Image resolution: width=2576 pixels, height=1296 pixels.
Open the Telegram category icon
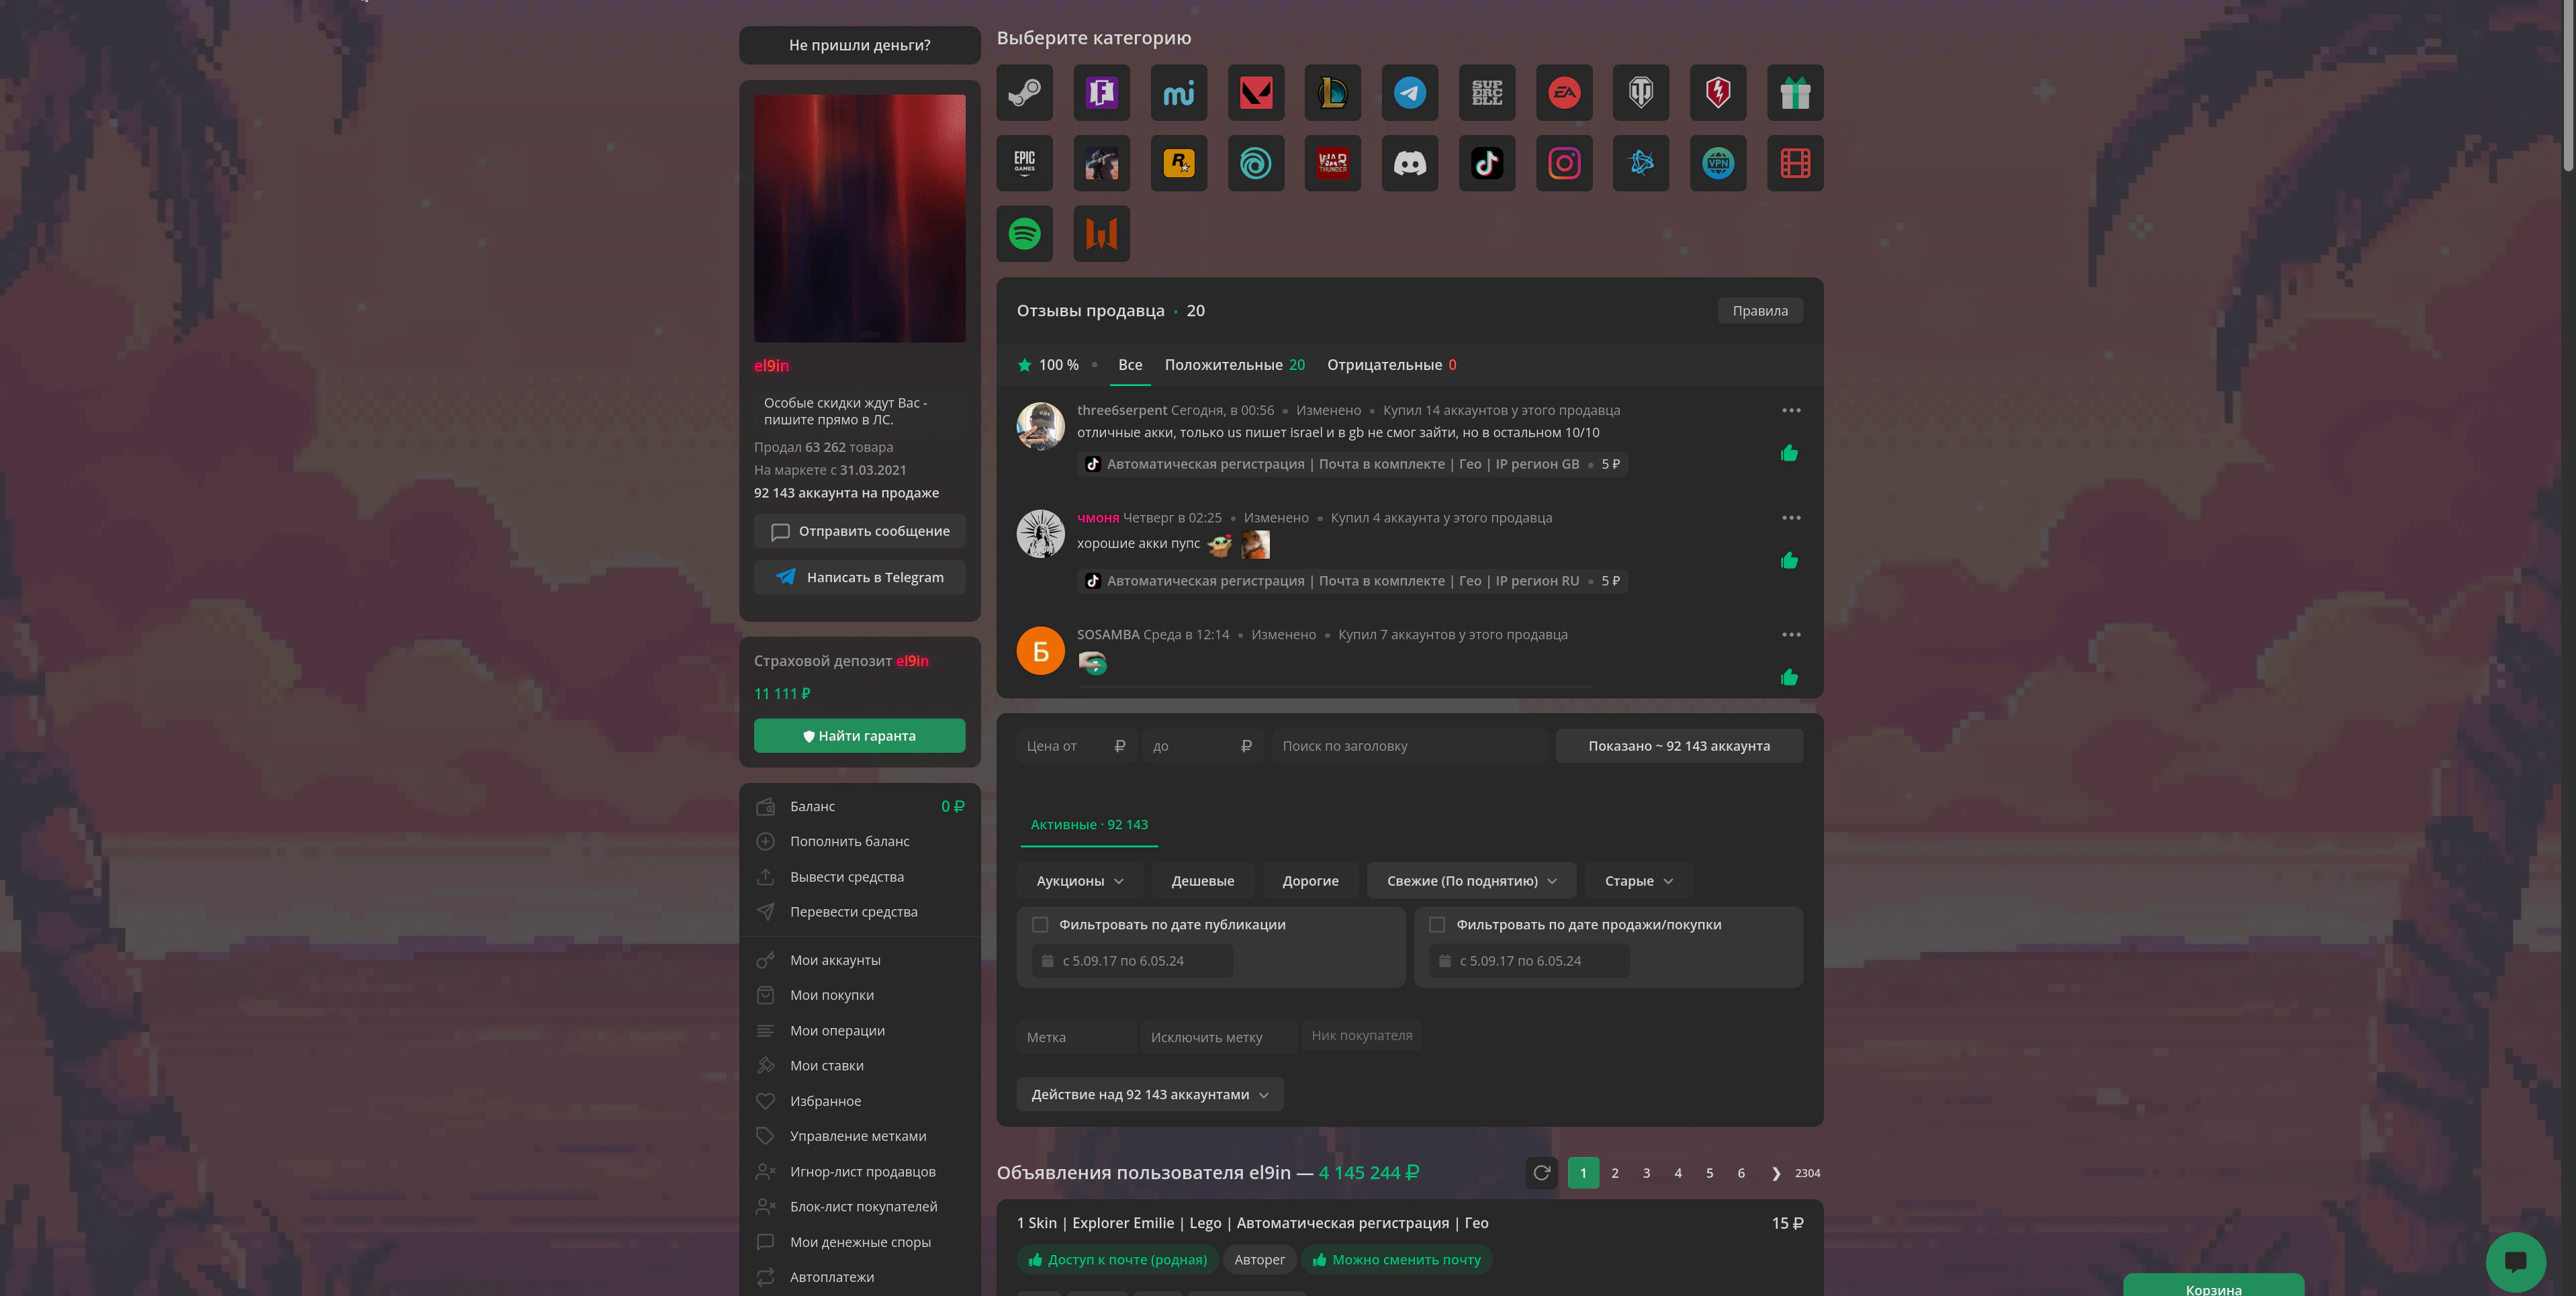click(x=1409, y=93)
